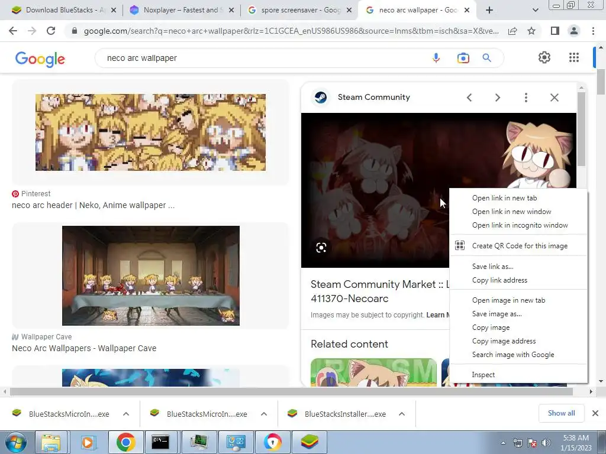606x454 pixels.
Task: Click the Steam Community source name
Action: (x=374, y=98)
